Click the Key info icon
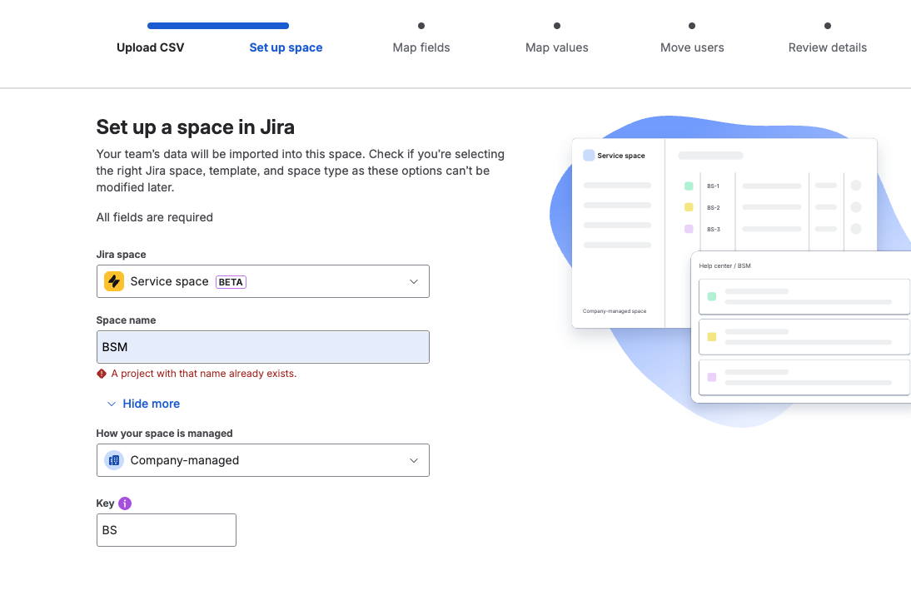Viewport: 911px width, 595px height. pyautogui.click(x=125, y=503)
